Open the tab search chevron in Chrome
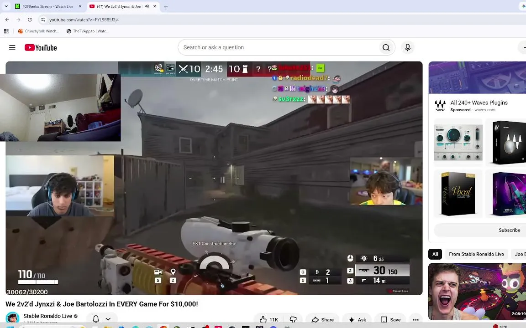Image resolution: width=526 pixels, height=328 pixels. [x=6, y=6]
